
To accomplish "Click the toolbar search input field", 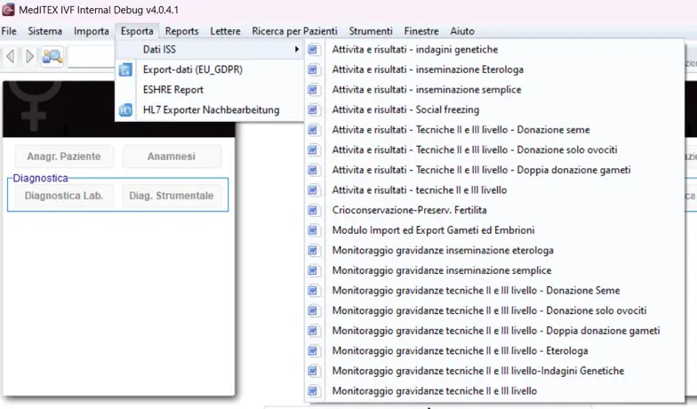I will (x=92, y=57).
